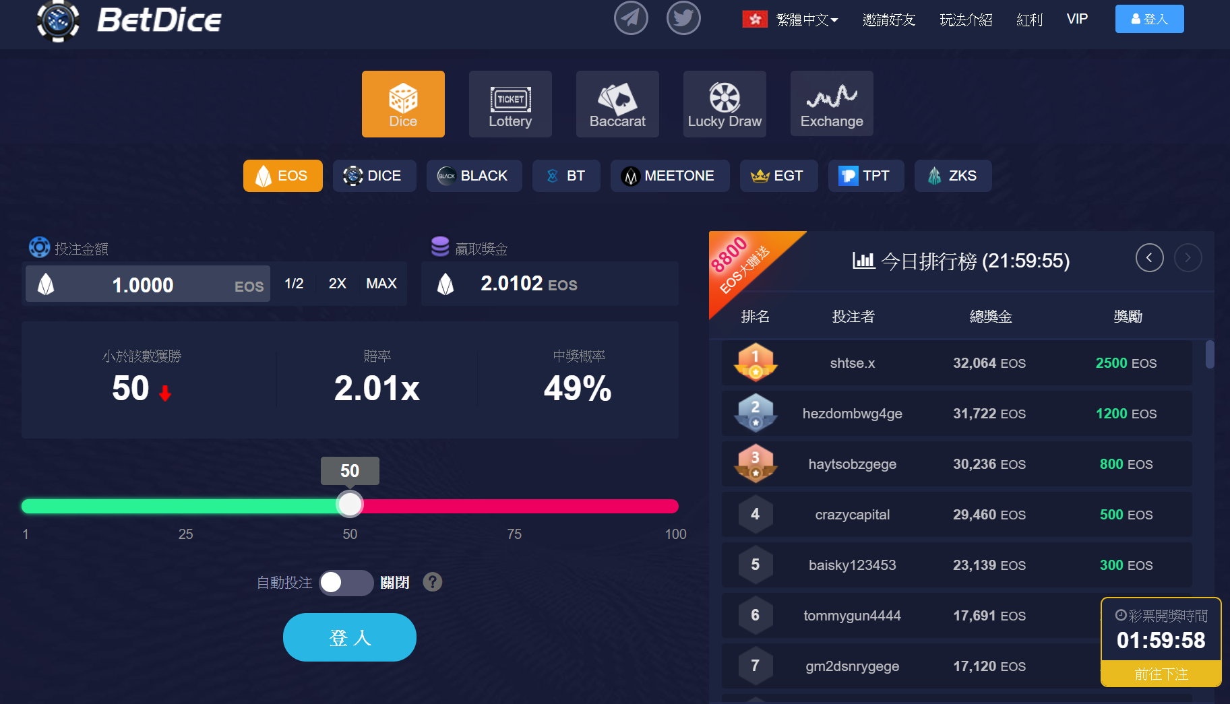Viewport: 1230px width, 704px height.
Task: Open the 玩法介紹 menu item
Action: 966,20
